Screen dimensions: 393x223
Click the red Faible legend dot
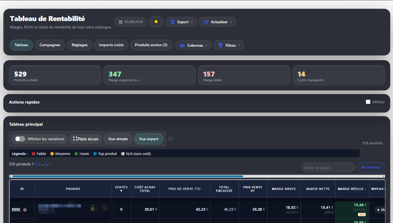(34, 154)
